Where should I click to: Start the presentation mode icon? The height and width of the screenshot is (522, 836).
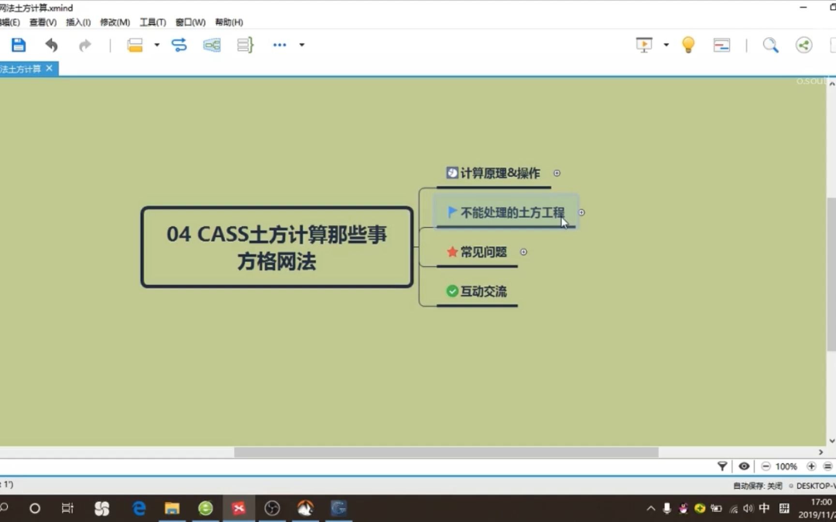[644, 45]
